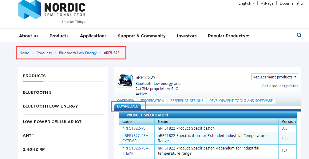Image resolution: width=309 pixels, height=159 pixels.
Task: Open the search magnifier icon
Action: point(299,35)
